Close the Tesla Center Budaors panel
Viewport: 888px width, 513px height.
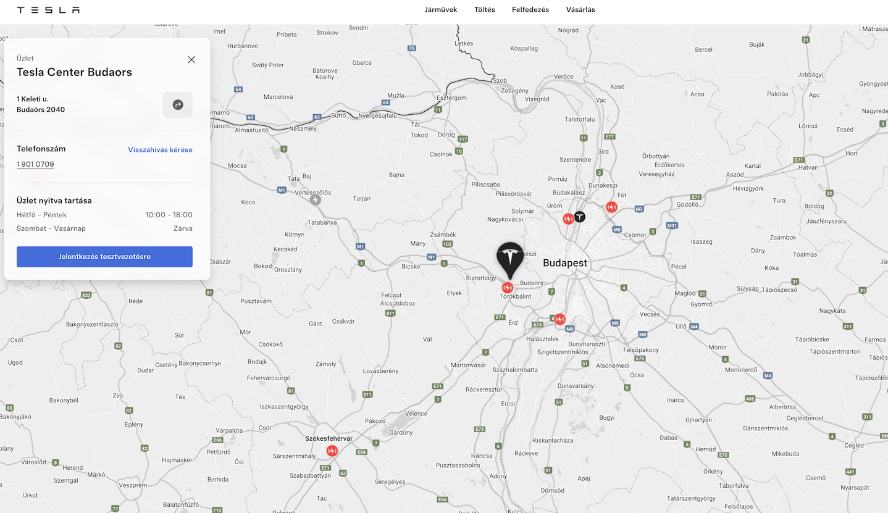pos(191,60)
